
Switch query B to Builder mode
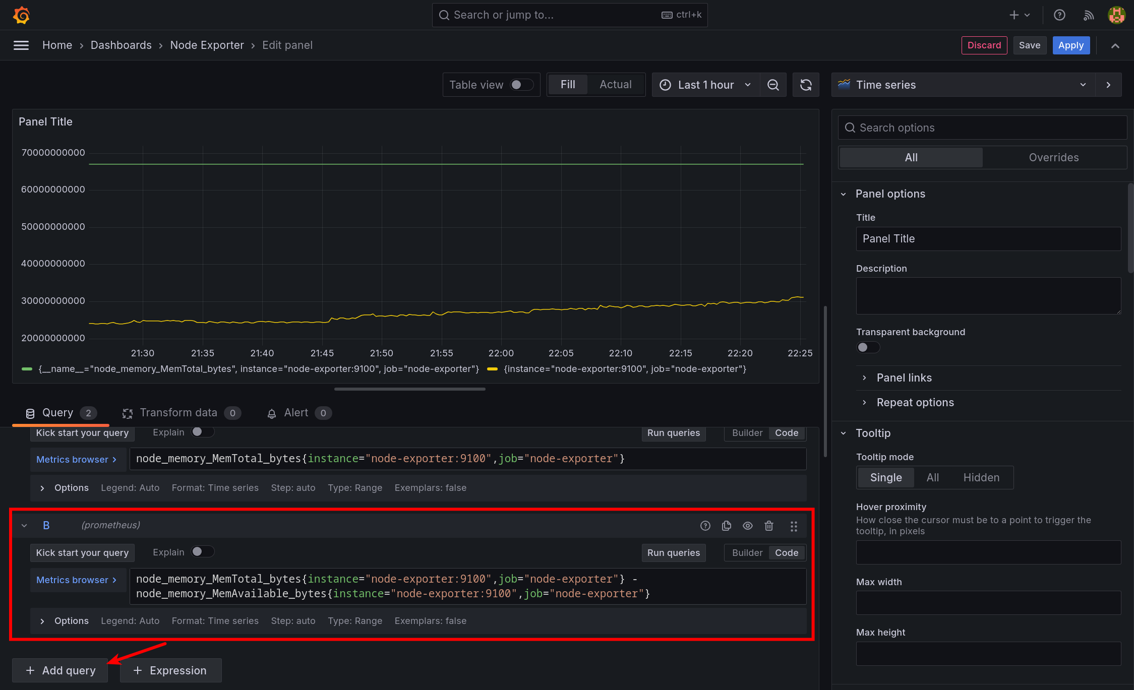coord(747,553)
